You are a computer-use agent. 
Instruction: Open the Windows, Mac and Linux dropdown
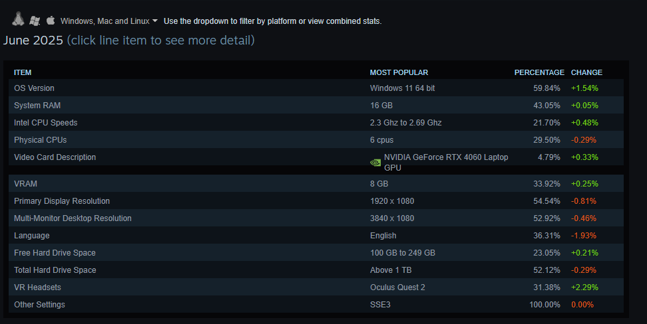(x=109, y=21)
